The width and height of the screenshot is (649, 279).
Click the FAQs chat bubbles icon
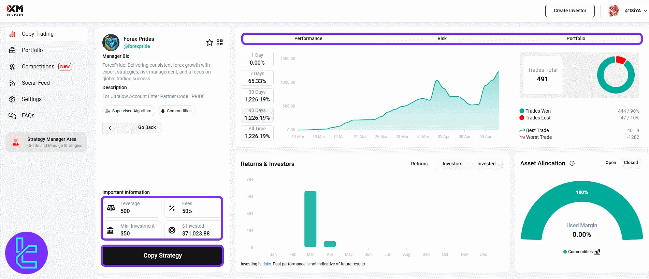click(x=12, y=116)
